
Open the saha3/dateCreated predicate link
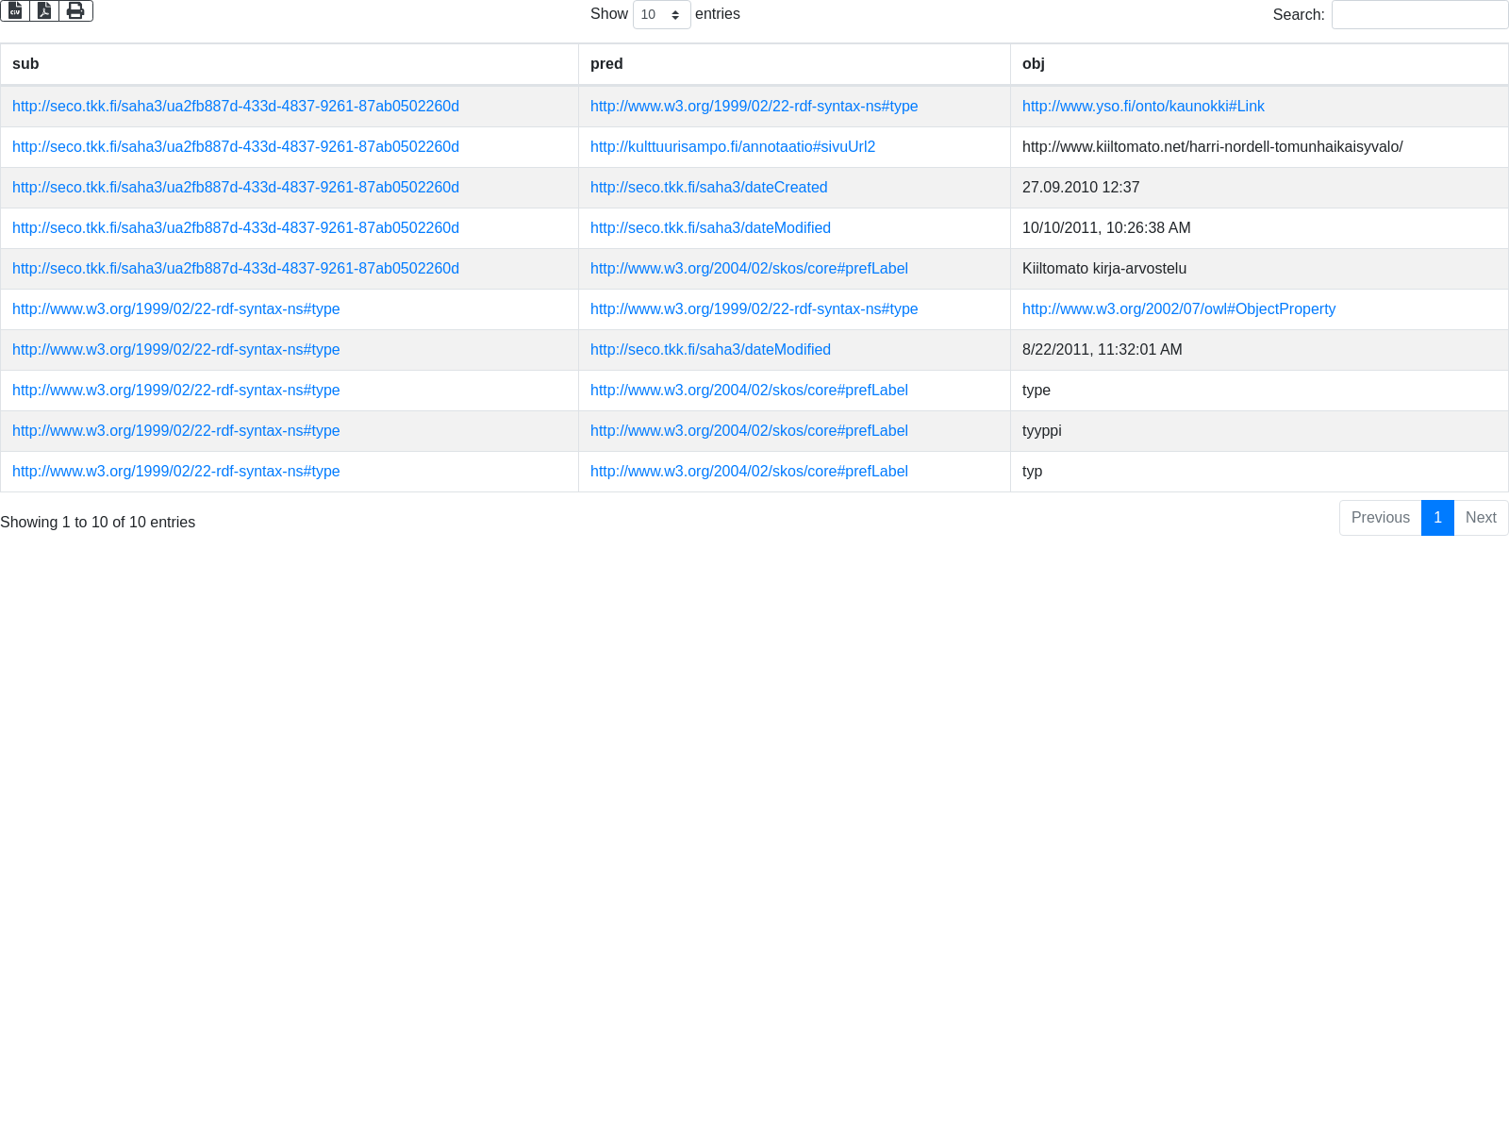708,188
